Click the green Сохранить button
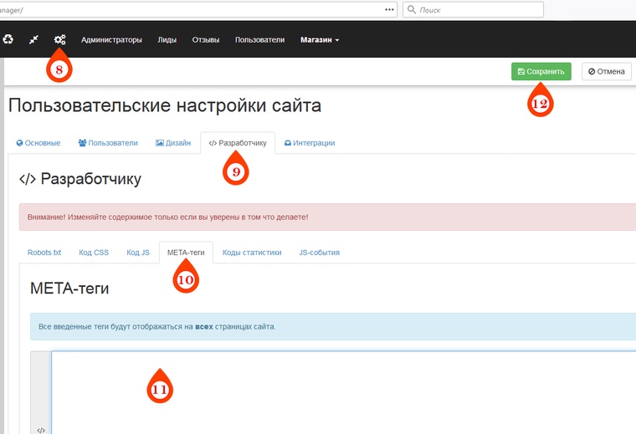This screenshot has width=636, height=434. (541, 72)
